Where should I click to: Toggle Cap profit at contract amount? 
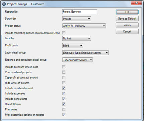64,77
